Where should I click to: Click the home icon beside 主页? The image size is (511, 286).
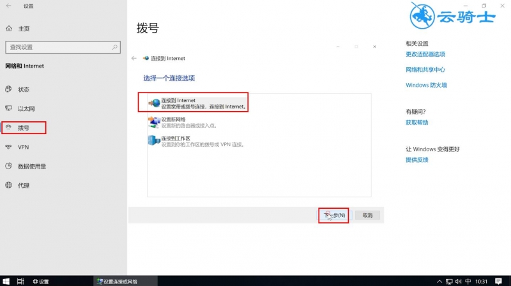coord(9,29)
